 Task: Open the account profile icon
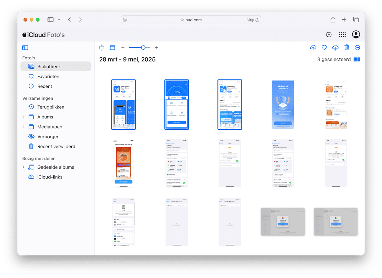pyautogui.click(x=356, y=35)
